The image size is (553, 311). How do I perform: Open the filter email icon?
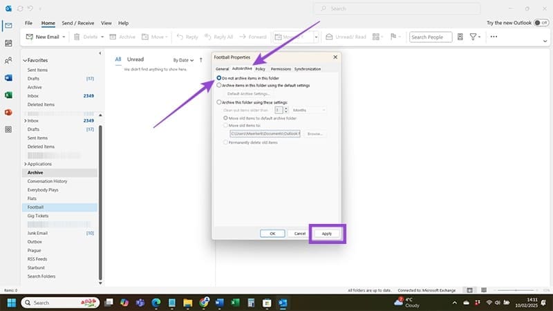click(x=475, y=37)
